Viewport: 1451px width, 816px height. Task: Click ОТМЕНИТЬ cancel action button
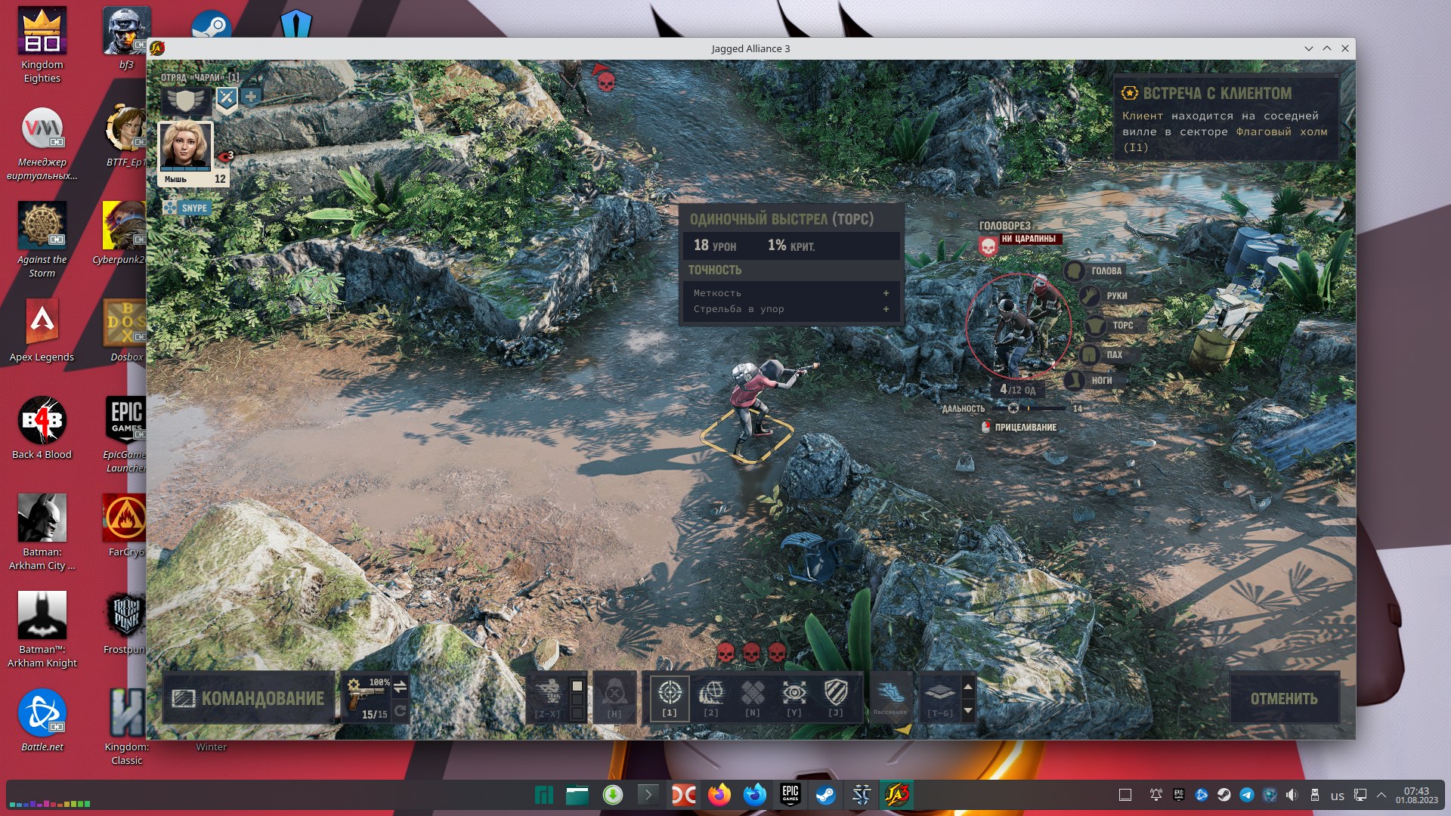pos(1285,697)
